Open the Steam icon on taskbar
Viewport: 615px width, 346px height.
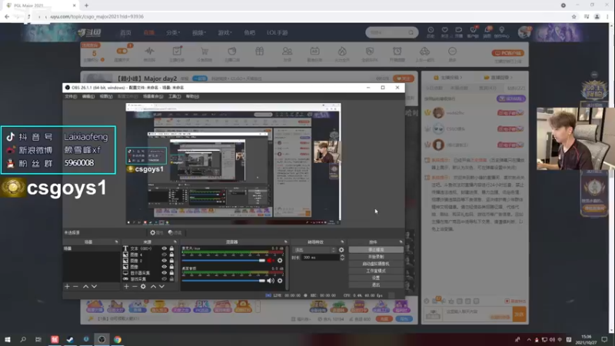point(70,339)
